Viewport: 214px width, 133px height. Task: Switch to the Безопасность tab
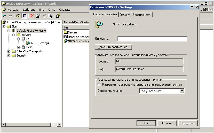142,15
